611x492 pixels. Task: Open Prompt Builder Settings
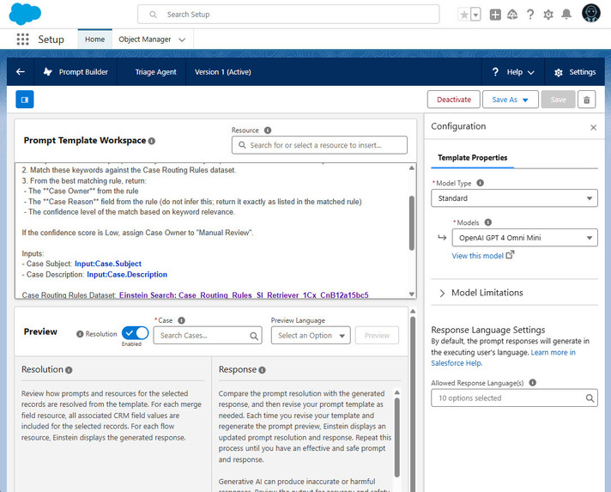coord(575,72)
